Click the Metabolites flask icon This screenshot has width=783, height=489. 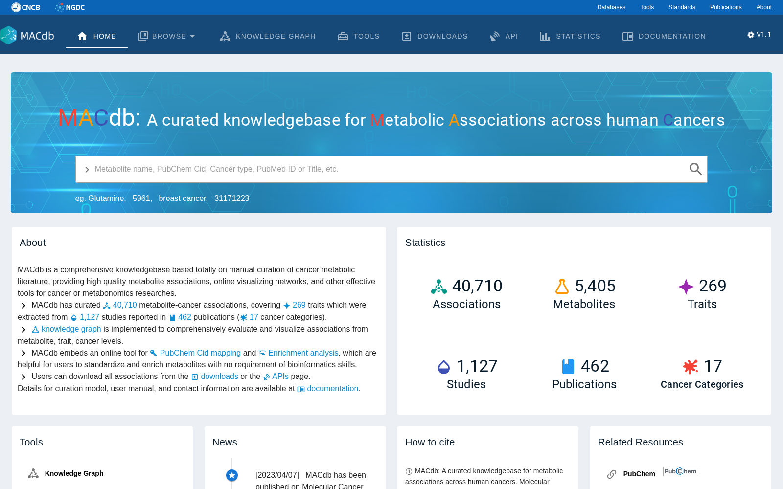pyautogui.click(x=562, y=287)
